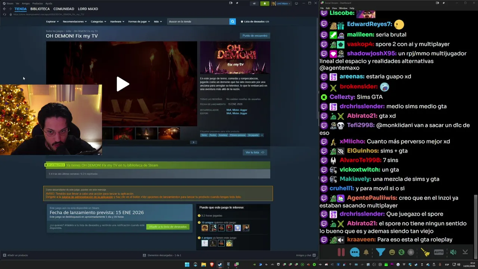The image size is (478, 269).
Task: Click the Ver tu lista button
Action: coord(255,152)
